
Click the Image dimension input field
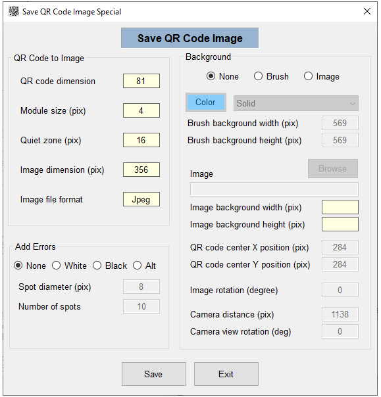click(141, 170)
